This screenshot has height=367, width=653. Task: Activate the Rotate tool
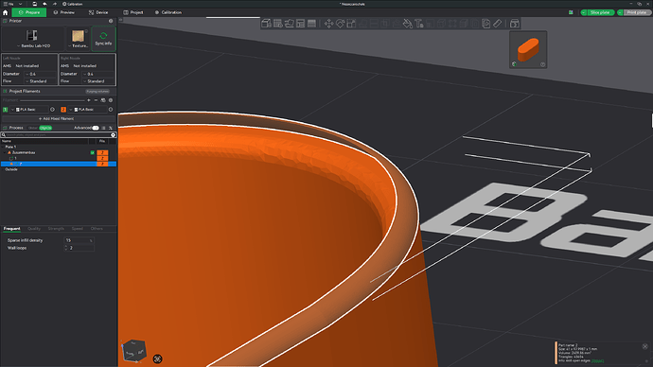click(x=341, y=24)
